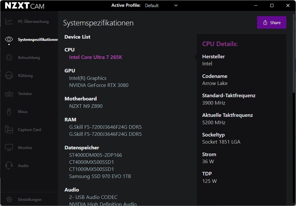This screenshot has width=296, height=206.
Task: Click the Capture Card icon
Action: 9,129
